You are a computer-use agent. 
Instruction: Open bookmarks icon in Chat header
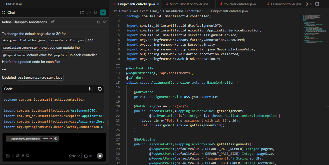95,12
